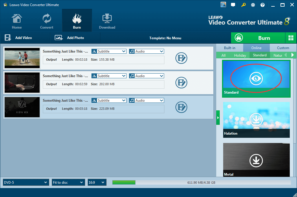Image resolution: width=297 pixels, height=197 pixels.
Task: Switch to the Built-in templates tab
Action: (x=230, y=48)
